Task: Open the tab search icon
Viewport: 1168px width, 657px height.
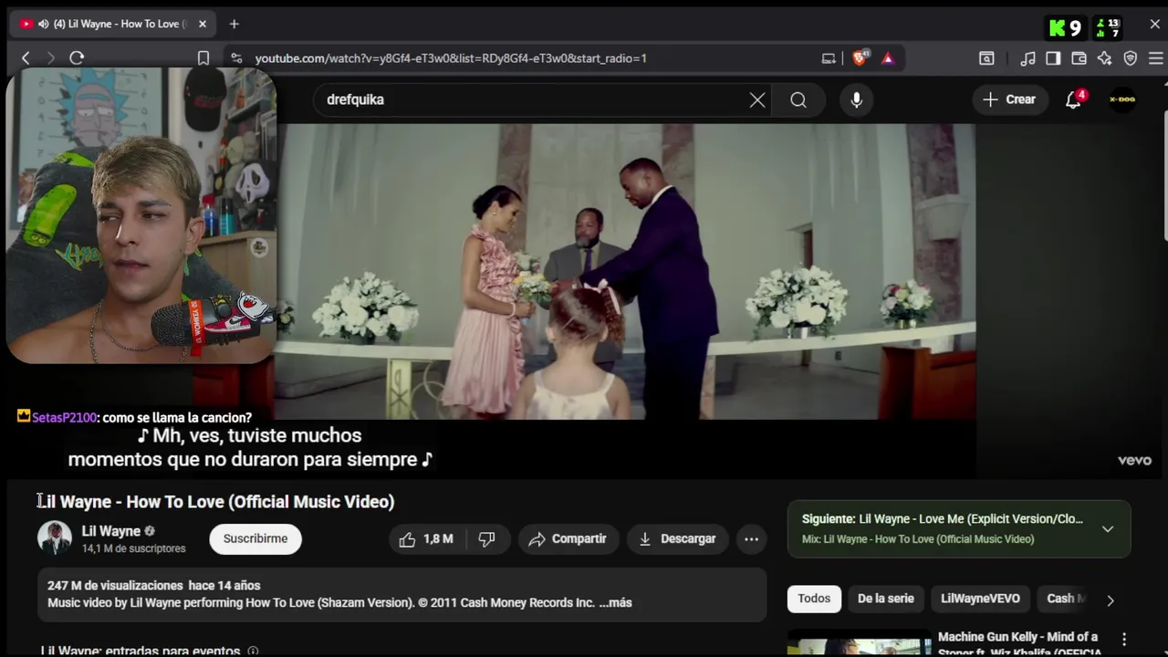Action: click(986, 57)
